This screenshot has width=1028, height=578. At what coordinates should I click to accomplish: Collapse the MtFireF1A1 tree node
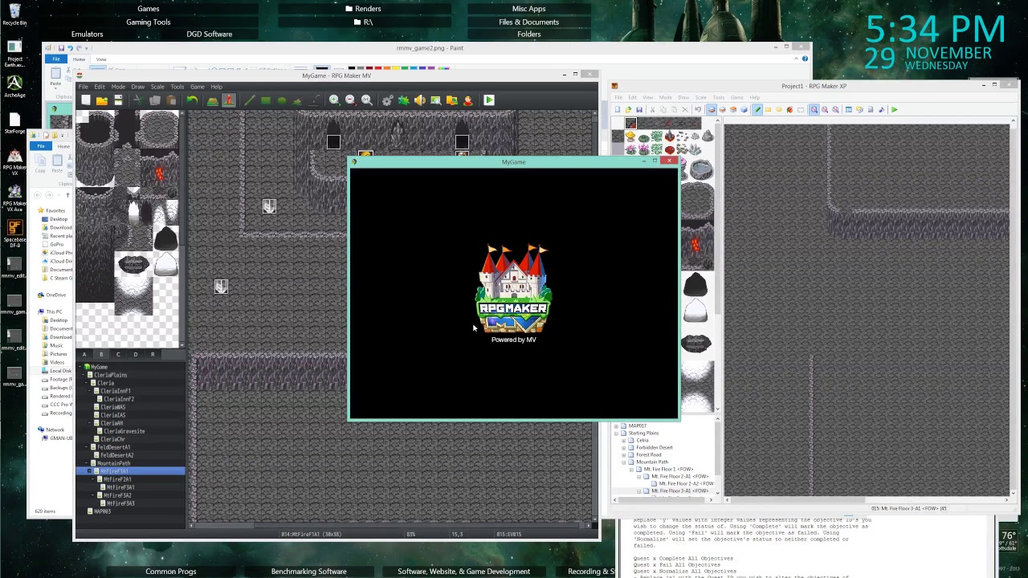click(90, 471)
